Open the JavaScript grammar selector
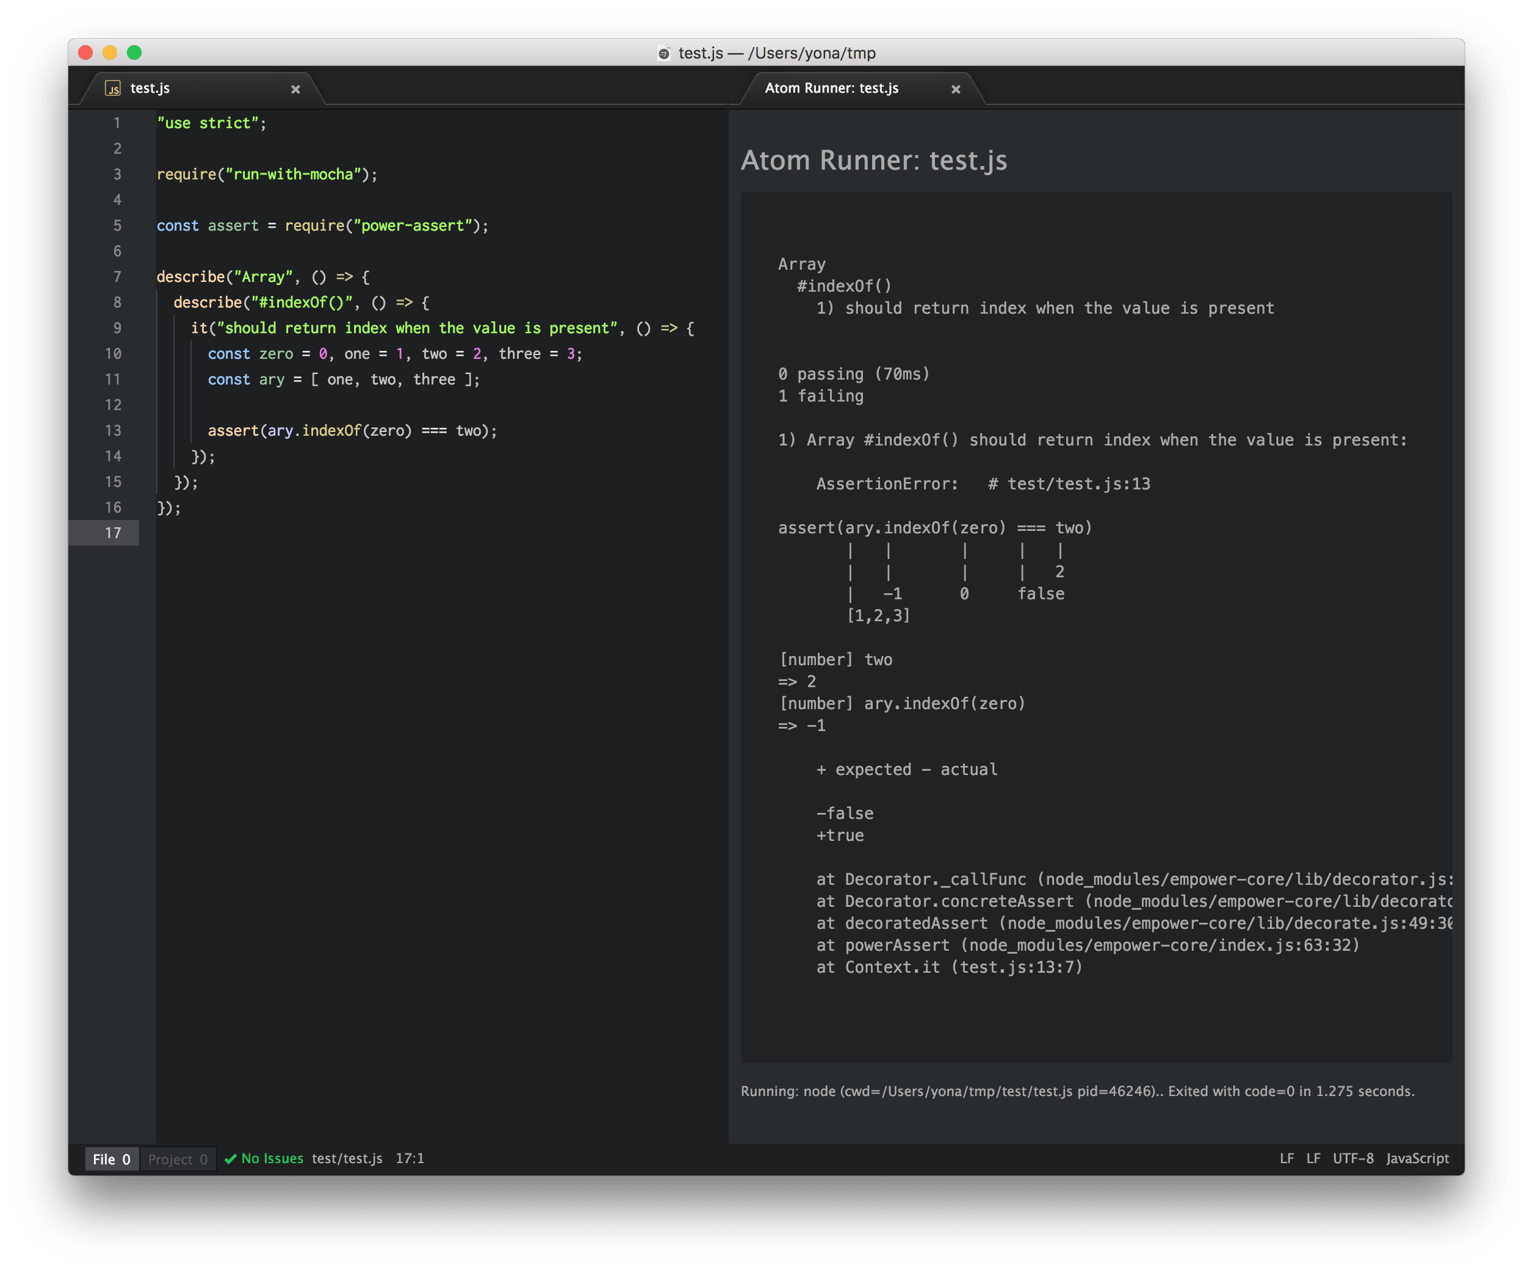This screenshot has height=1273, width=1533. click(x=1417, y=1158)
